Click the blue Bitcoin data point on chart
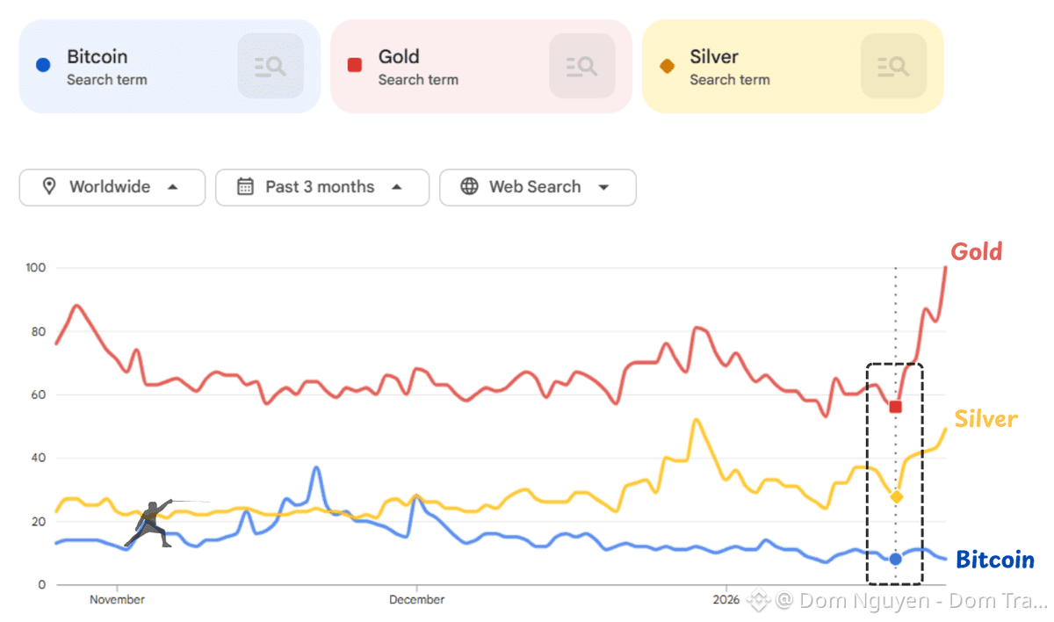The height and width of the screenshot is (622, 1054). click(x=895, y=559)
